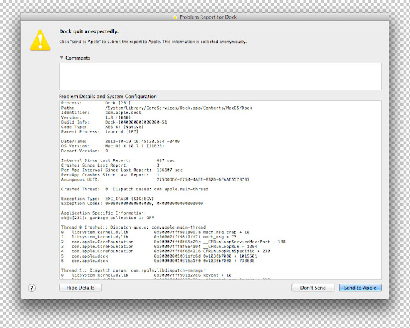Select 'Exception Type: EXC_CRASH (SIGSEGV)' line
Image resolution: width=410 pixels, height=328 pixels.
[108, 199]
